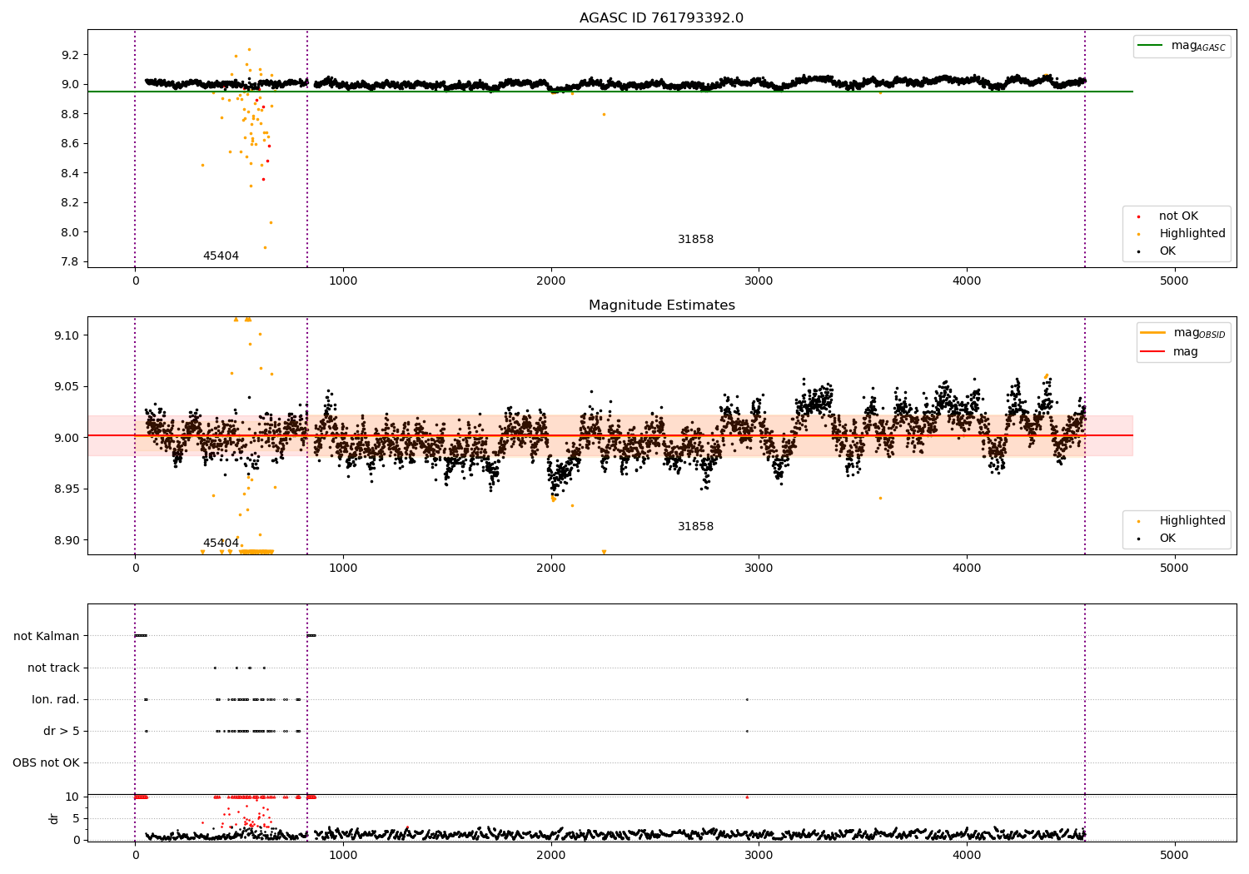
Task: Select the 8.4 y-axis tick label
Action: (70, 173)
